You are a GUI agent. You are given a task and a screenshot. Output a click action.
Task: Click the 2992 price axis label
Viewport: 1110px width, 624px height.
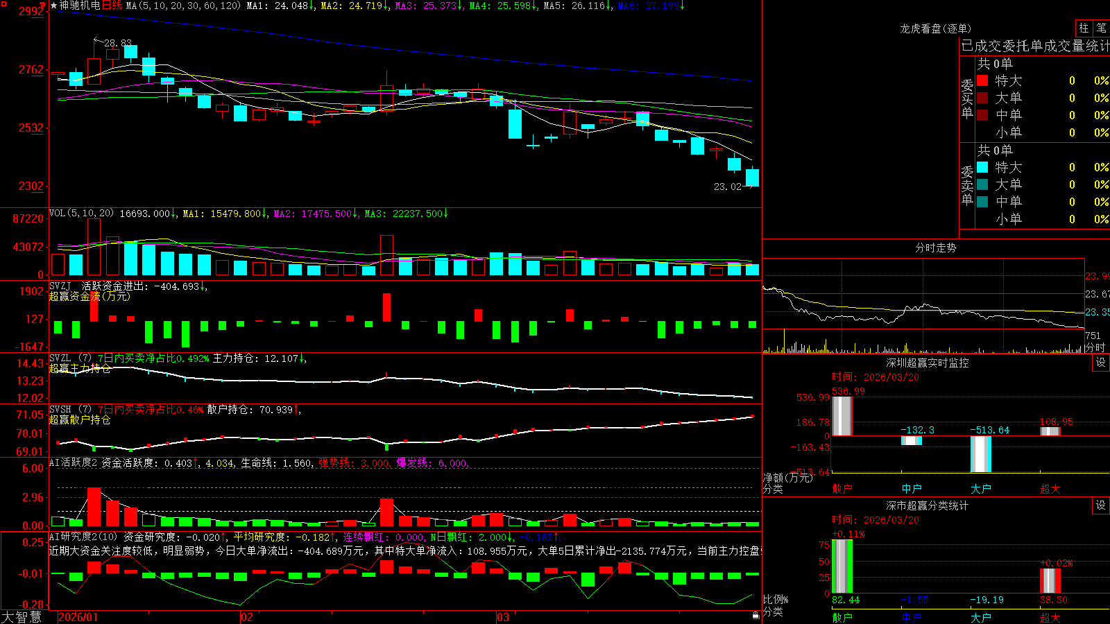[31, 11]
